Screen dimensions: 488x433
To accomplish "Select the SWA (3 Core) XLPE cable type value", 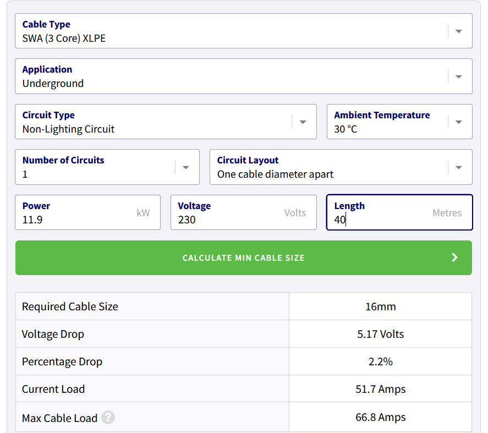I will pos(64,39).
